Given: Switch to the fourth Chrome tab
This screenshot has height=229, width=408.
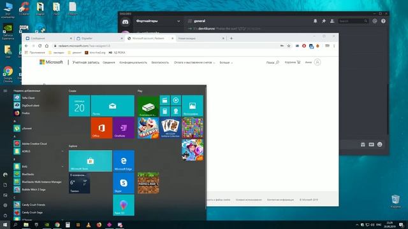Looking at the screenshot, I should click(201, 38).
